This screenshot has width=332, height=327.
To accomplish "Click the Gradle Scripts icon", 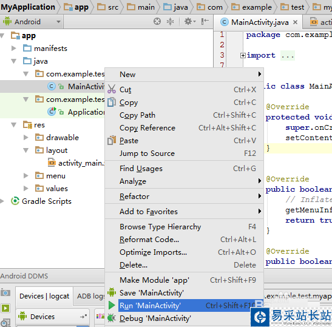I will point(15,201).
